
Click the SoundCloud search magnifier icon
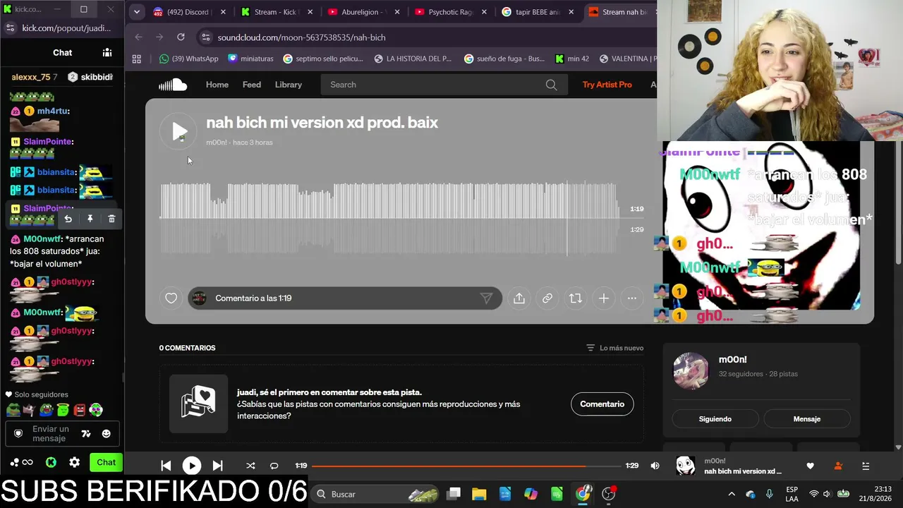coord(551,85)
